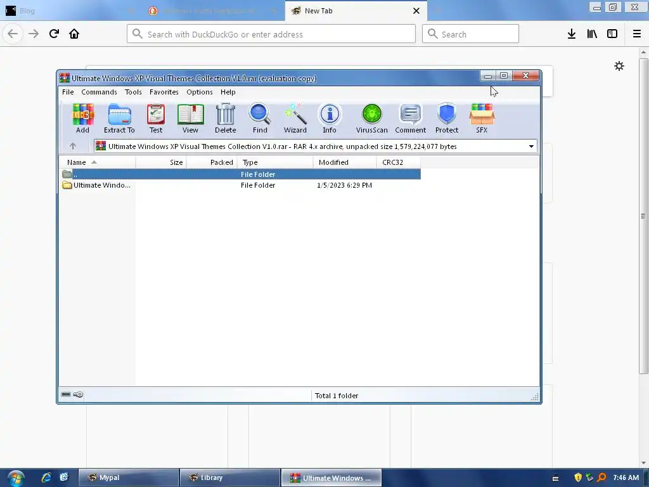Open the Commands menu
This screenshot has width=649, height=487.
pyautogui.click(x=99, y=92)
